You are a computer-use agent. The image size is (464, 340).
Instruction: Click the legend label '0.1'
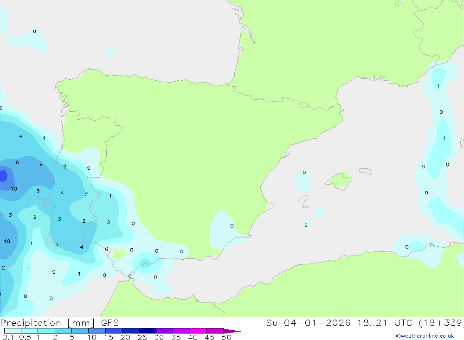click(x=8, y=337)
